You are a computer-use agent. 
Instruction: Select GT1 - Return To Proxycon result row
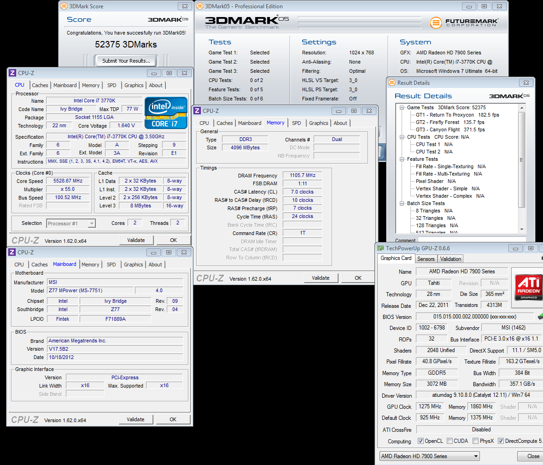(457, 115)
